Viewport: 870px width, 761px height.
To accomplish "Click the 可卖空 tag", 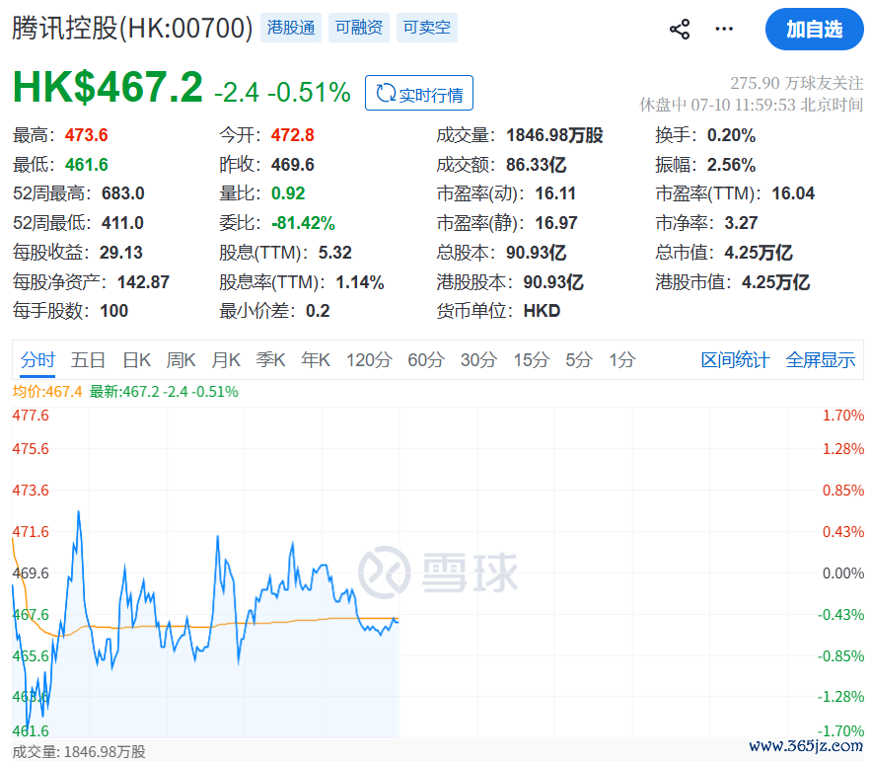I will [427, 28].
